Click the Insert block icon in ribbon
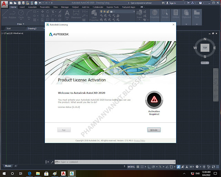The width and height of the screenshot is (221, 177). pyautogui.click(x=140, y=15)
